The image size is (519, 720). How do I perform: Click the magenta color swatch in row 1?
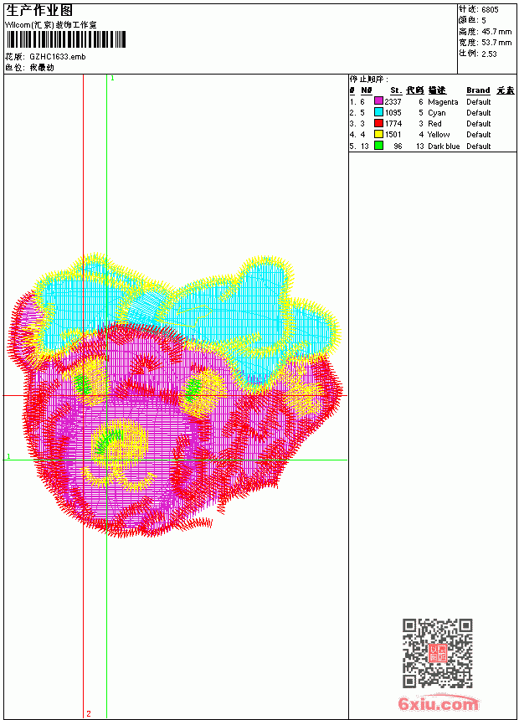(378, 101)
